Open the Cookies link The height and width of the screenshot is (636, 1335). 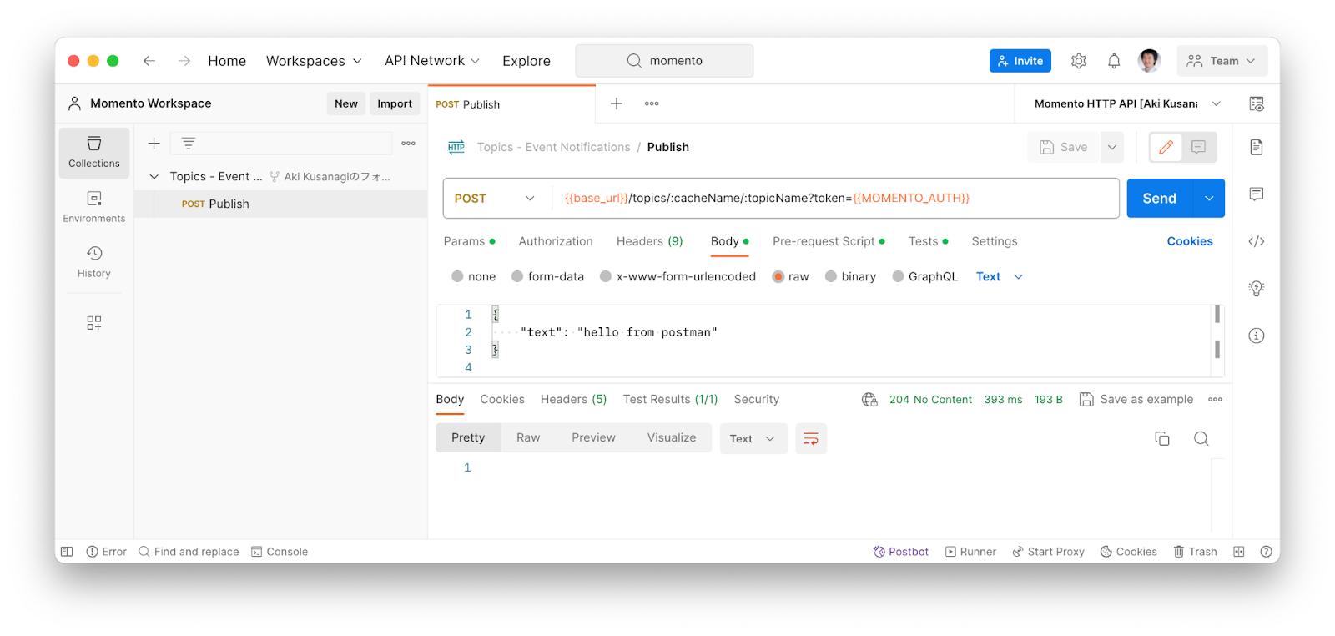(x=1190, y=241)
